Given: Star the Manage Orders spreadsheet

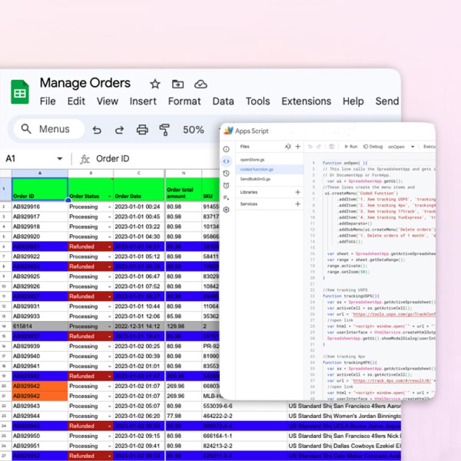Looking at the screenshot, I should click(155, 84).
